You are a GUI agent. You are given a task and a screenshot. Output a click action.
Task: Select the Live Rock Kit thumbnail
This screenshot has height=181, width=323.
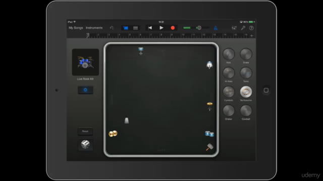pos(85,62)
